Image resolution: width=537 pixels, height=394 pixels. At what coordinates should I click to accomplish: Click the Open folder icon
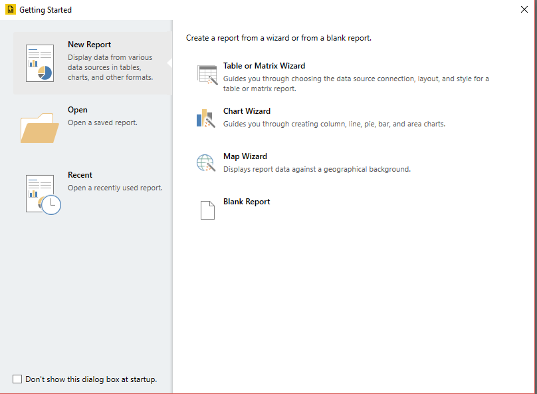pos(40,128)
